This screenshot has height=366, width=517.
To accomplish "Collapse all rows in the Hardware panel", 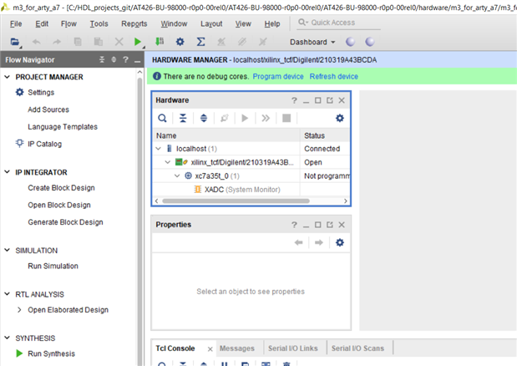I will point(183,119).
